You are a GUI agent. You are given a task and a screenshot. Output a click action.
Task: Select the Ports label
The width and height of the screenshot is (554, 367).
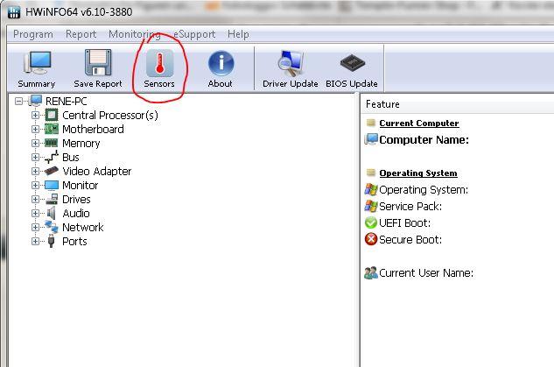pos(74,241)
